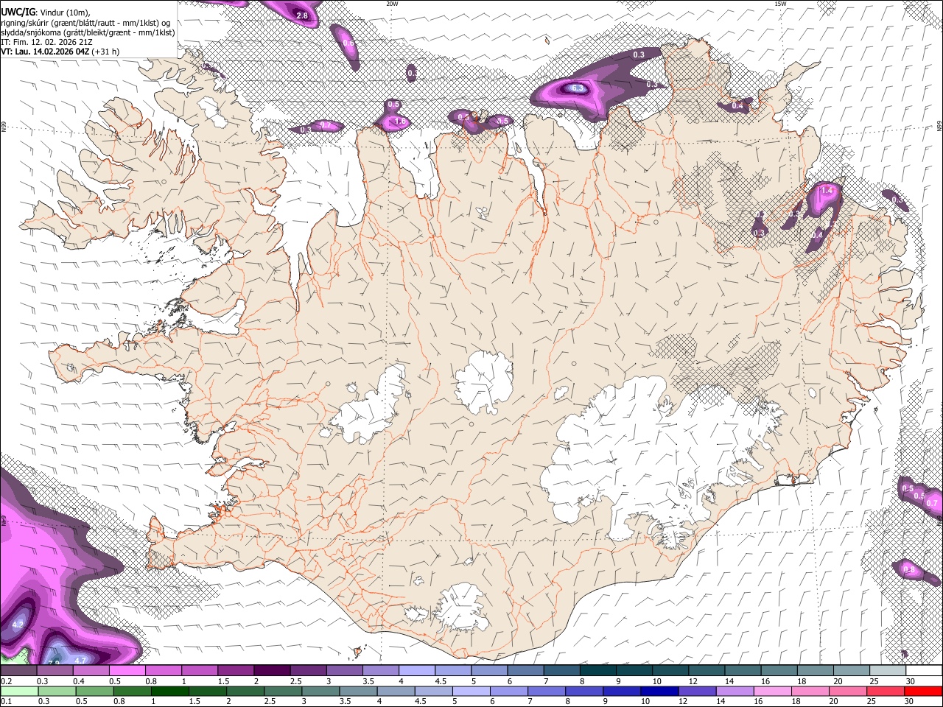Select upper legend swatch between 25 and 30
This screenshot has height=707, width=943.
pos(887,671)
